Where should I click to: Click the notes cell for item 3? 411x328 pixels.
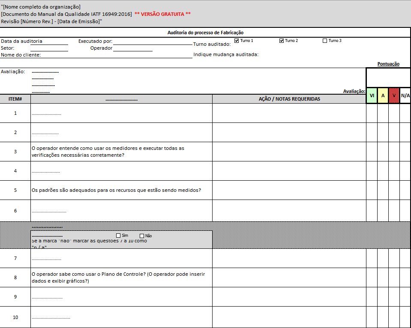pyautogui.click(x=289, y=151)
